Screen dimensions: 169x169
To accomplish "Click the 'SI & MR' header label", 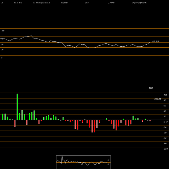I will 18,3.
